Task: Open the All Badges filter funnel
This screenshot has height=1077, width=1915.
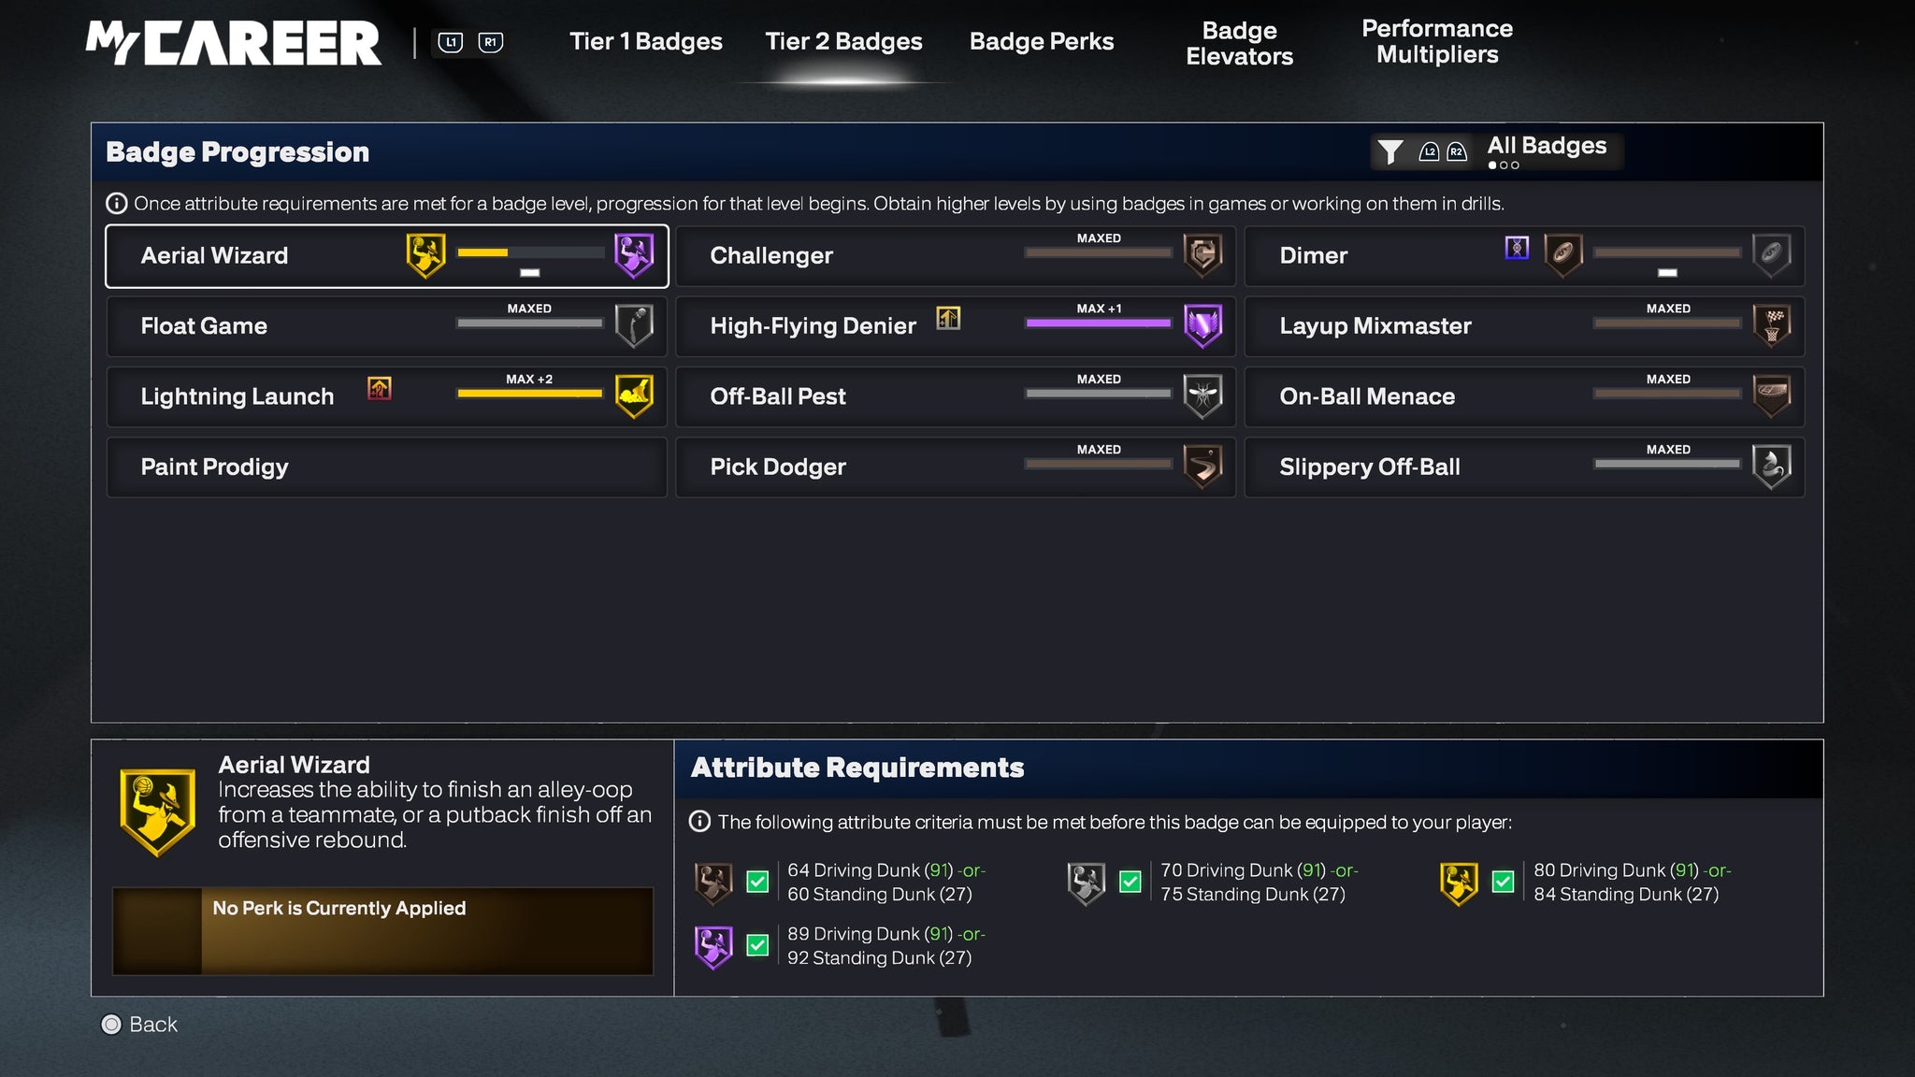Action: [1390, 151]
